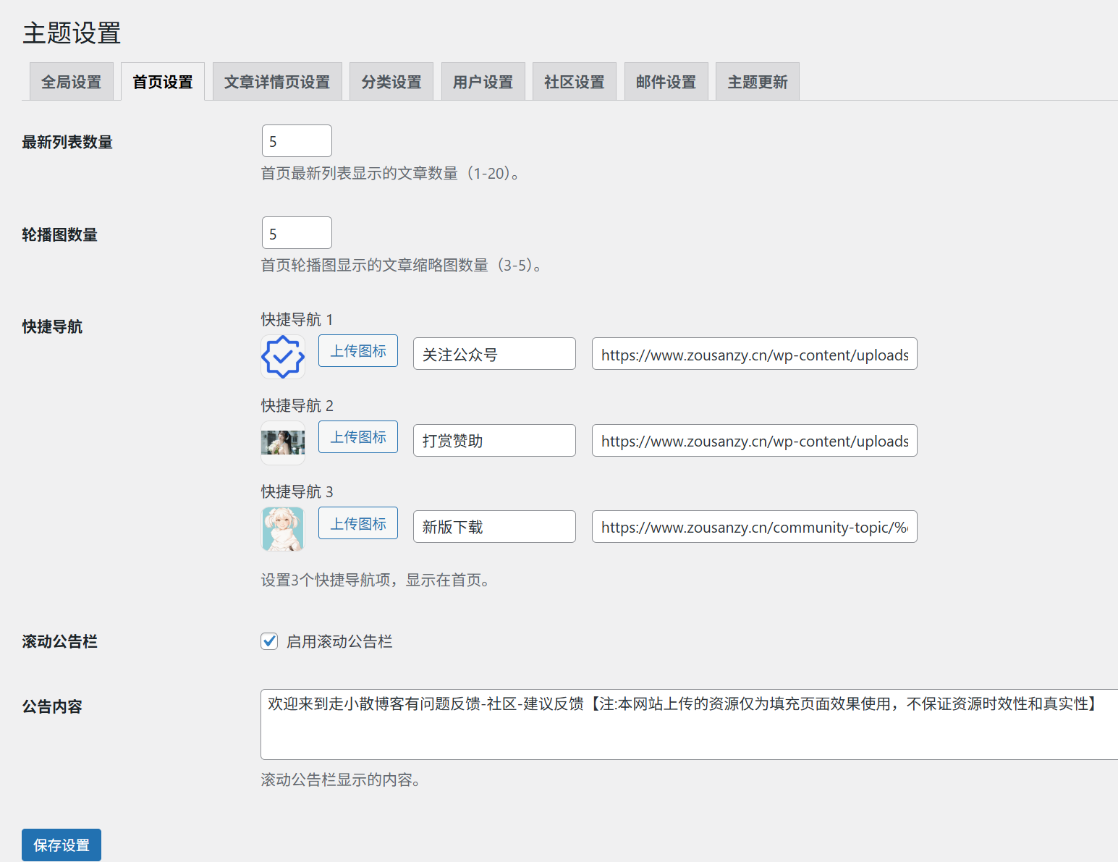Open the 文章详情页设置 tab
1118x862 pixels.
276,82
